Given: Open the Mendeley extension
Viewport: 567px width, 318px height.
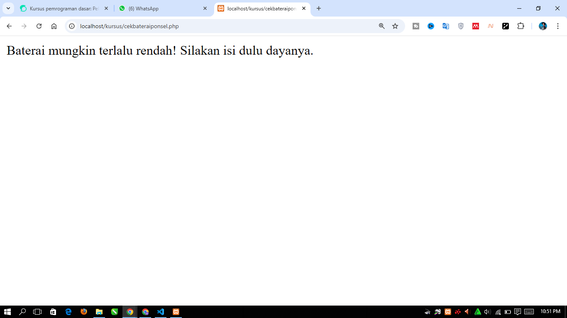Looking at the screenshot, I should click(476, 26).
